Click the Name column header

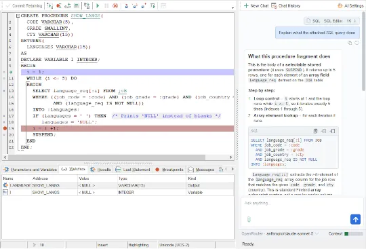[x=16, y=178]
